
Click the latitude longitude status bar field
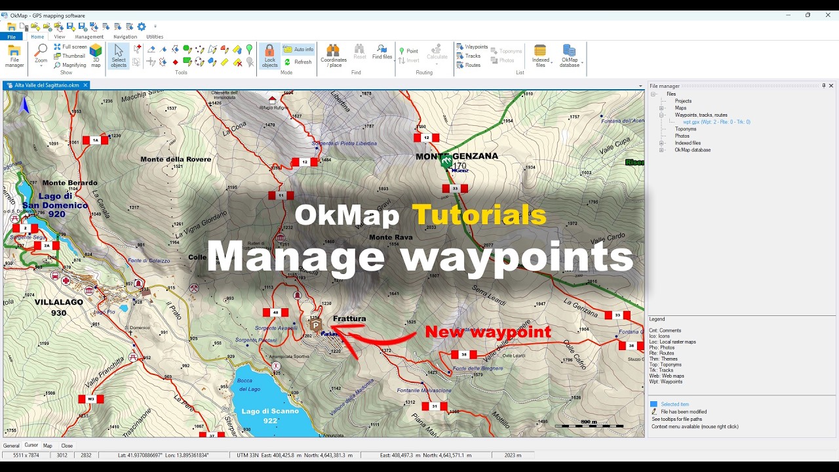tap(163, 455)
